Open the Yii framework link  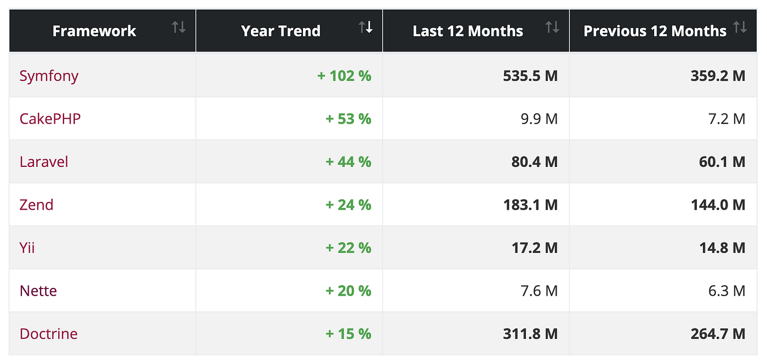pyautogui.click(x=27, y=248)
